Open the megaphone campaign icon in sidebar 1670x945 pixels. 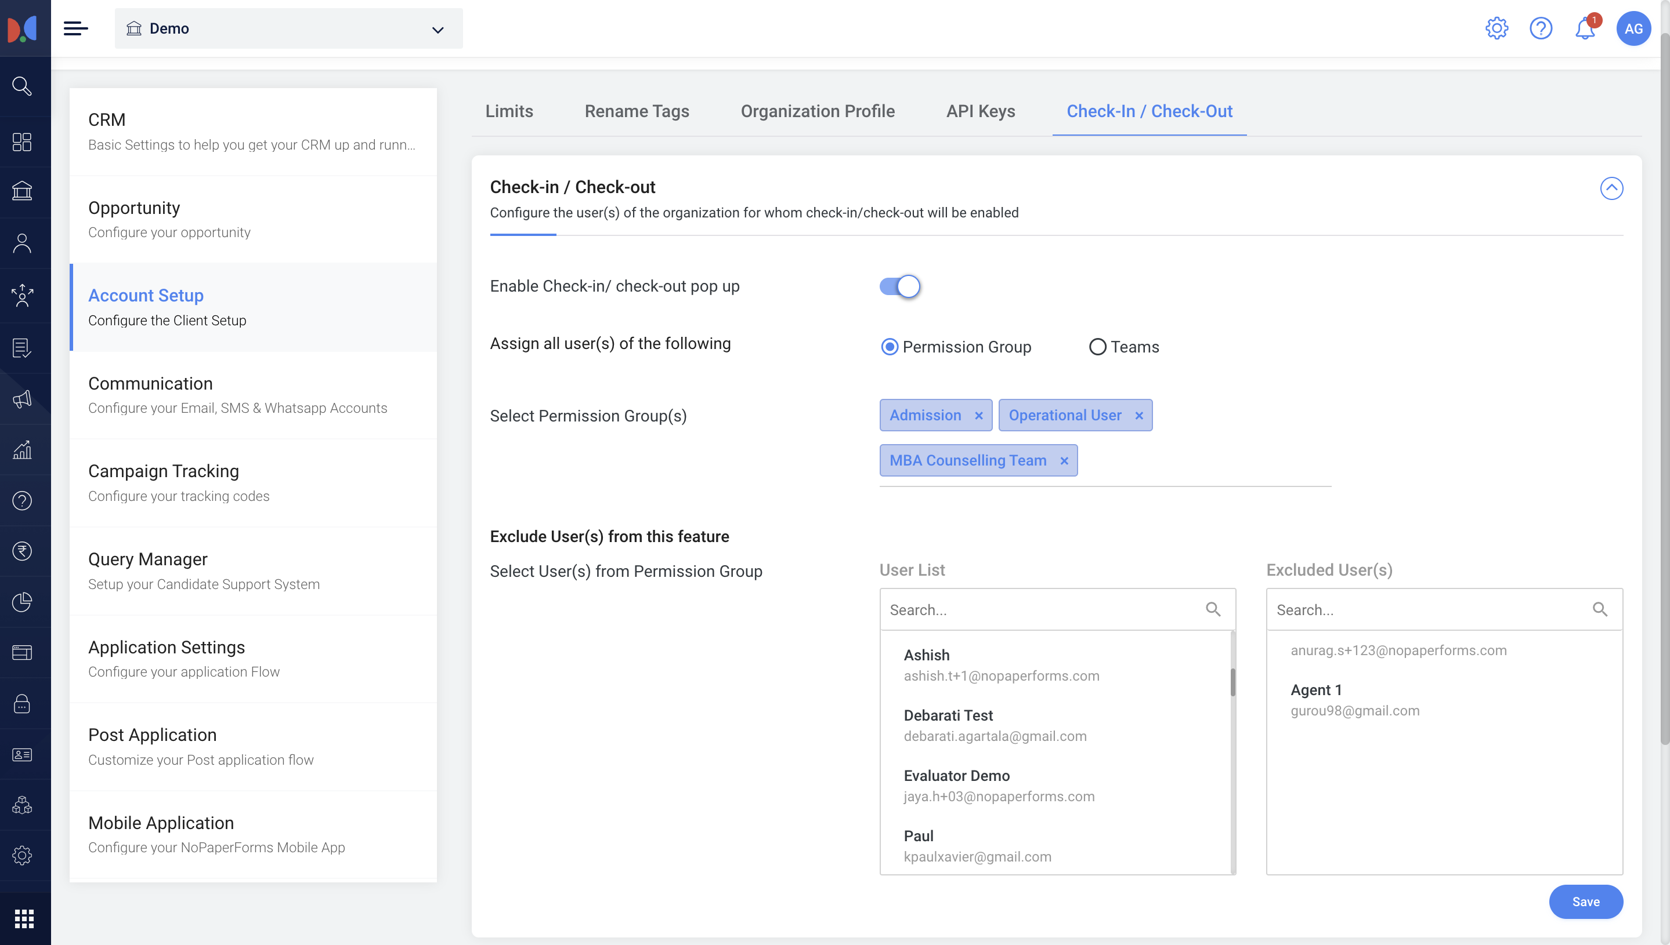22,399
